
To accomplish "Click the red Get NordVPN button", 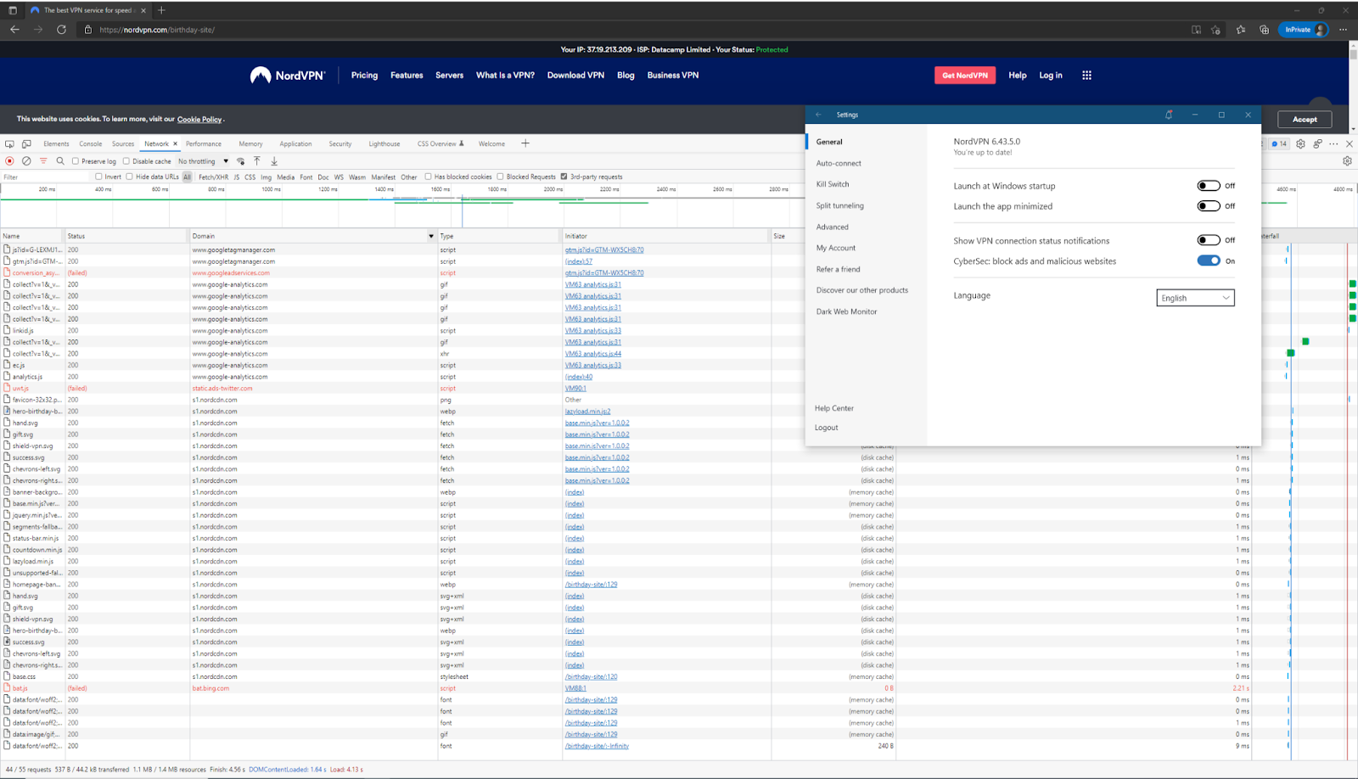I will 965,76.
